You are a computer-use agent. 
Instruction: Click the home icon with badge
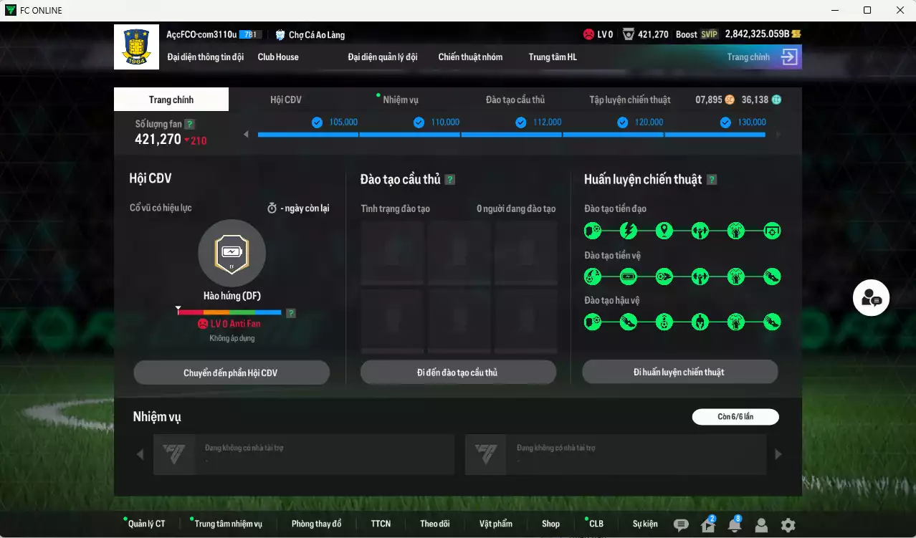[x=707, y=525]
